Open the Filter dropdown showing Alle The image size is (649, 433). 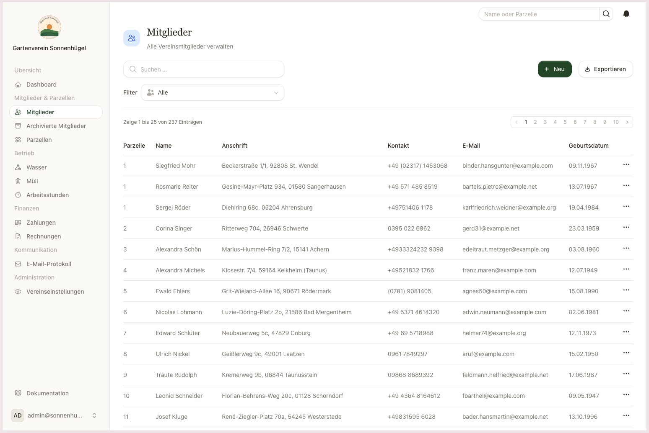point(213,92)
